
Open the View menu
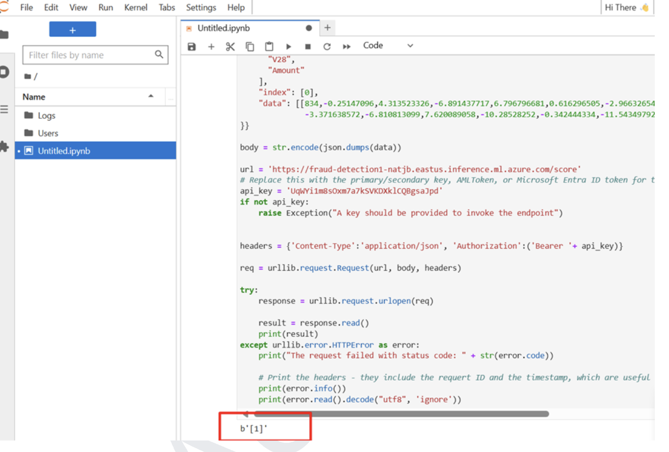click(78, 7)
